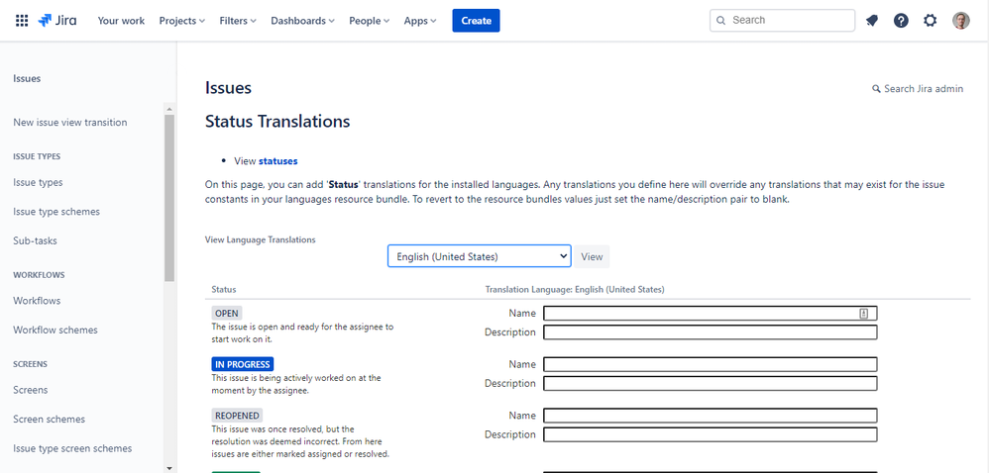Click the Jira logo
989x473 pixels.
pyautogui.click(x=57, y=21)
